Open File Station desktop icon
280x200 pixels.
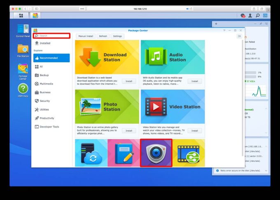pos(23,49)
